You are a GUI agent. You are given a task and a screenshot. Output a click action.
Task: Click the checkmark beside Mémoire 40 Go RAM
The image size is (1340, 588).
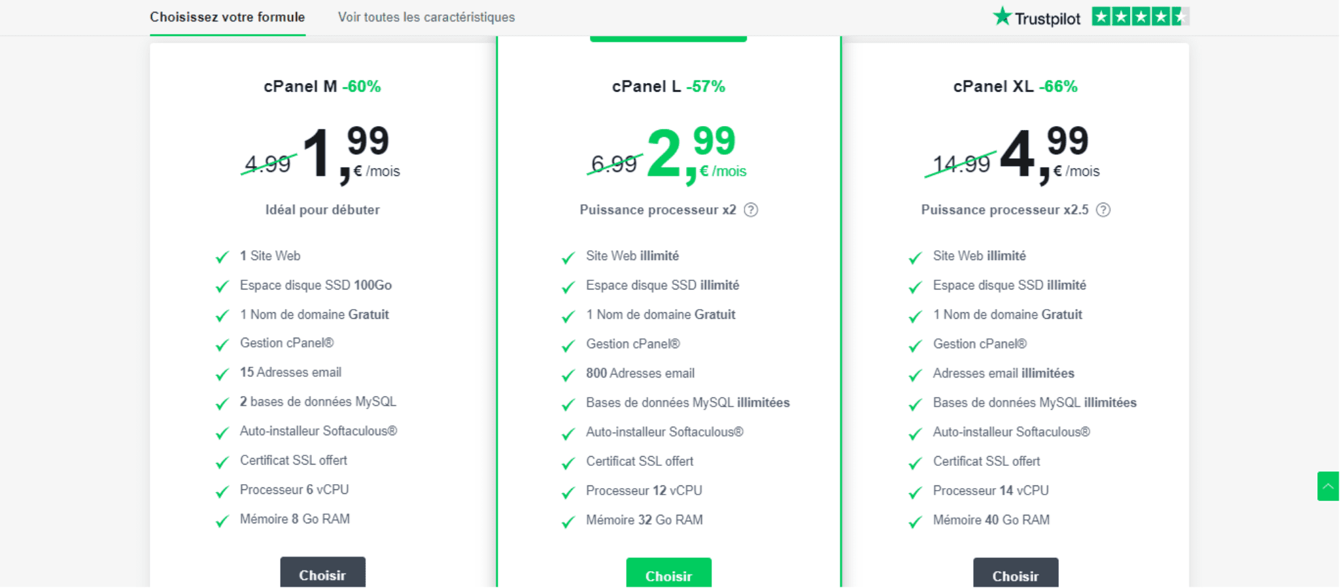(x=915, y=521)
